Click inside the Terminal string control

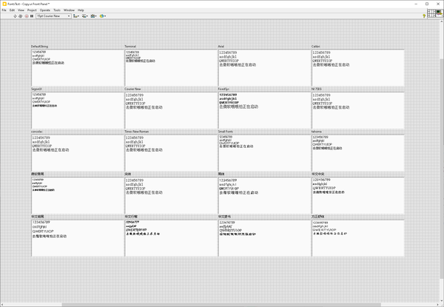171,68
